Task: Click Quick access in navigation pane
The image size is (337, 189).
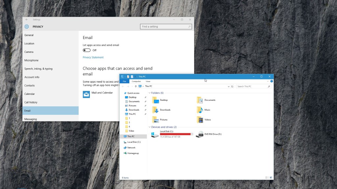Action: [x=133, y=93]
